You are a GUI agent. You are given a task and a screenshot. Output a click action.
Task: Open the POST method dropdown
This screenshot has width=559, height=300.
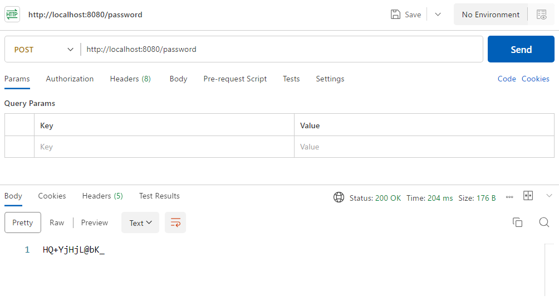pos(43,50)
